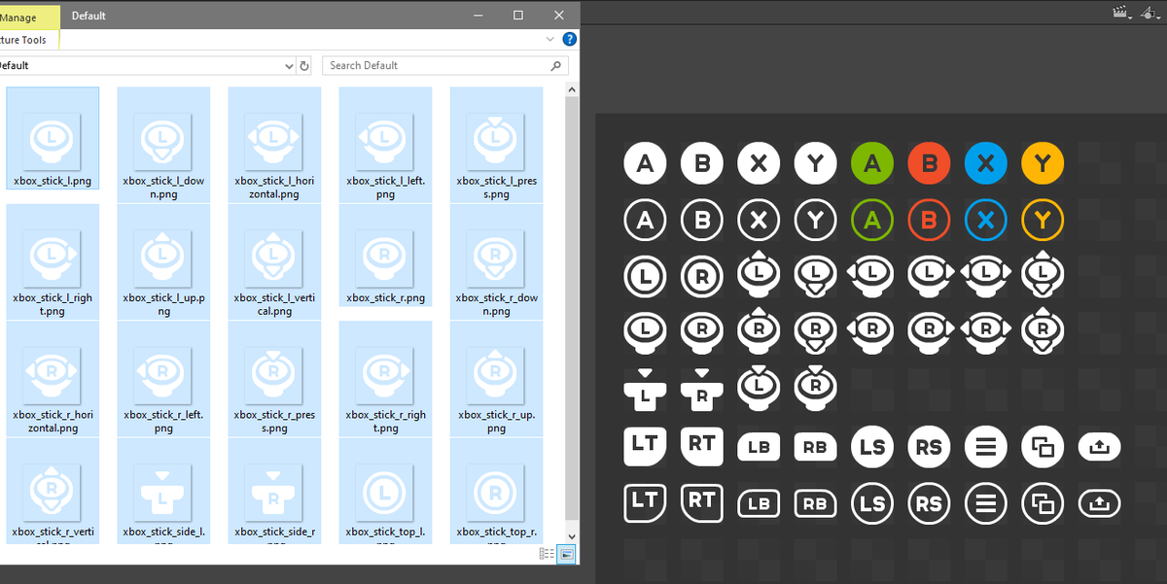Click the filled RS circle sprite
The height and width of the screenshot is (584, 1167).
929,447
